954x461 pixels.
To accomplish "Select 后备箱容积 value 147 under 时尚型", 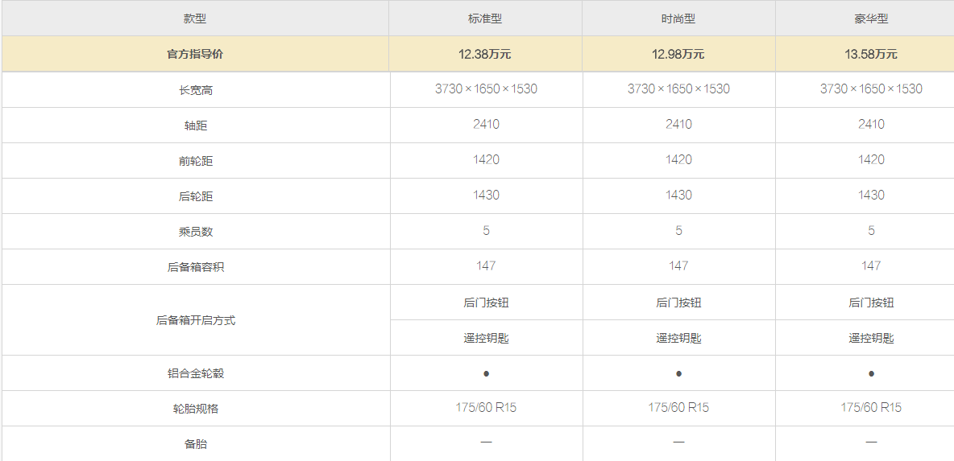I will pos(678,265).
